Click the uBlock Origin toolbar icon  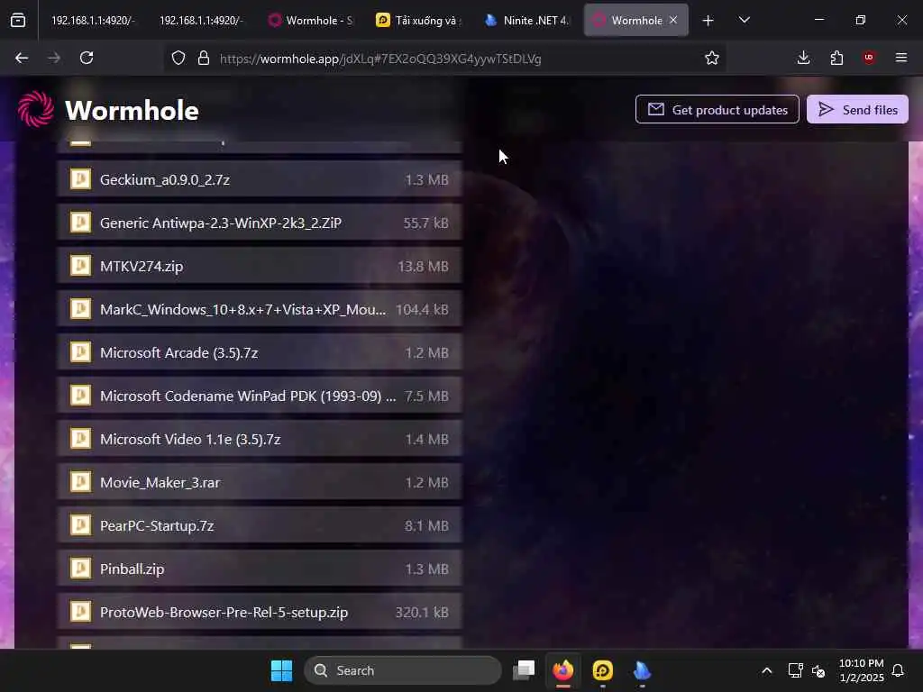[x=869, y=58]
